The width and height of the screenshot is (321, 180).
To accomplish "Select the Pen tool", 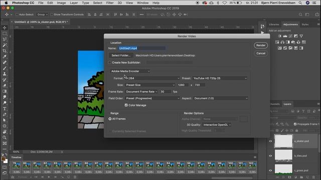I will point(5,114).
